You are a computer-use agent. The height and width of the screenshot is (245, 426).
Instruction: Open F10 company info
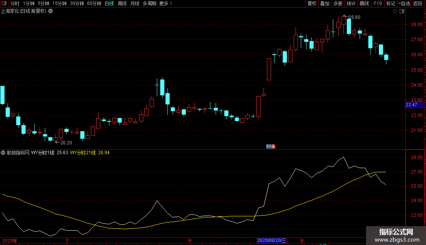tap(378, 3)
